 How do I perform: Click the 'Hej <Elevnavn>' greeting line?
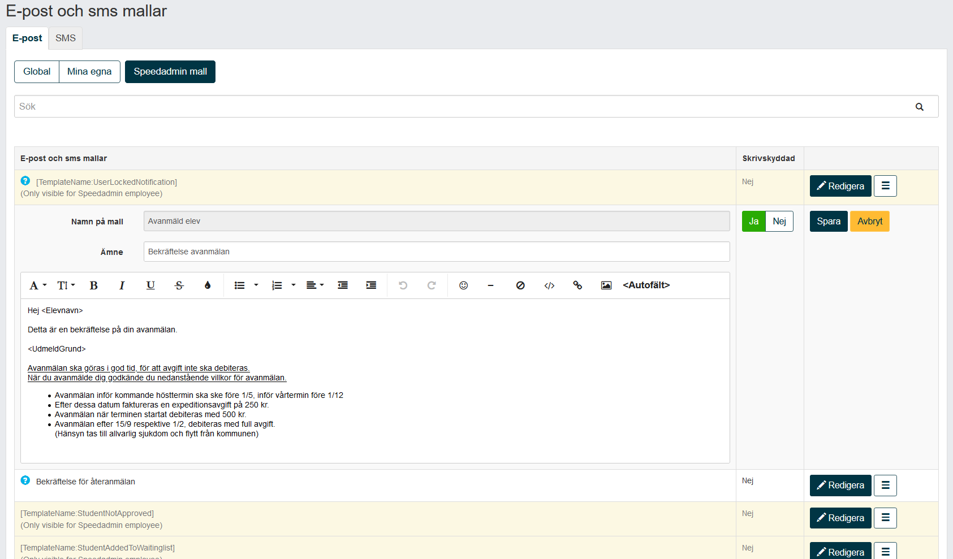coord(55,310)
